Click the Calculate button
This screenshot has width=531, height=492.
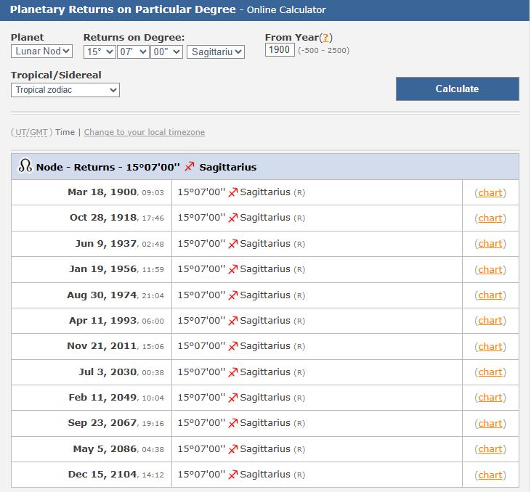457,89
